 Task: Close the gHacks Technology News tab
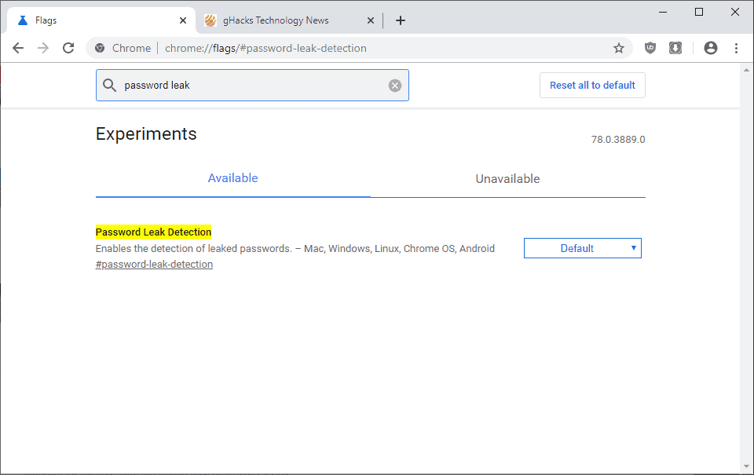371,20
